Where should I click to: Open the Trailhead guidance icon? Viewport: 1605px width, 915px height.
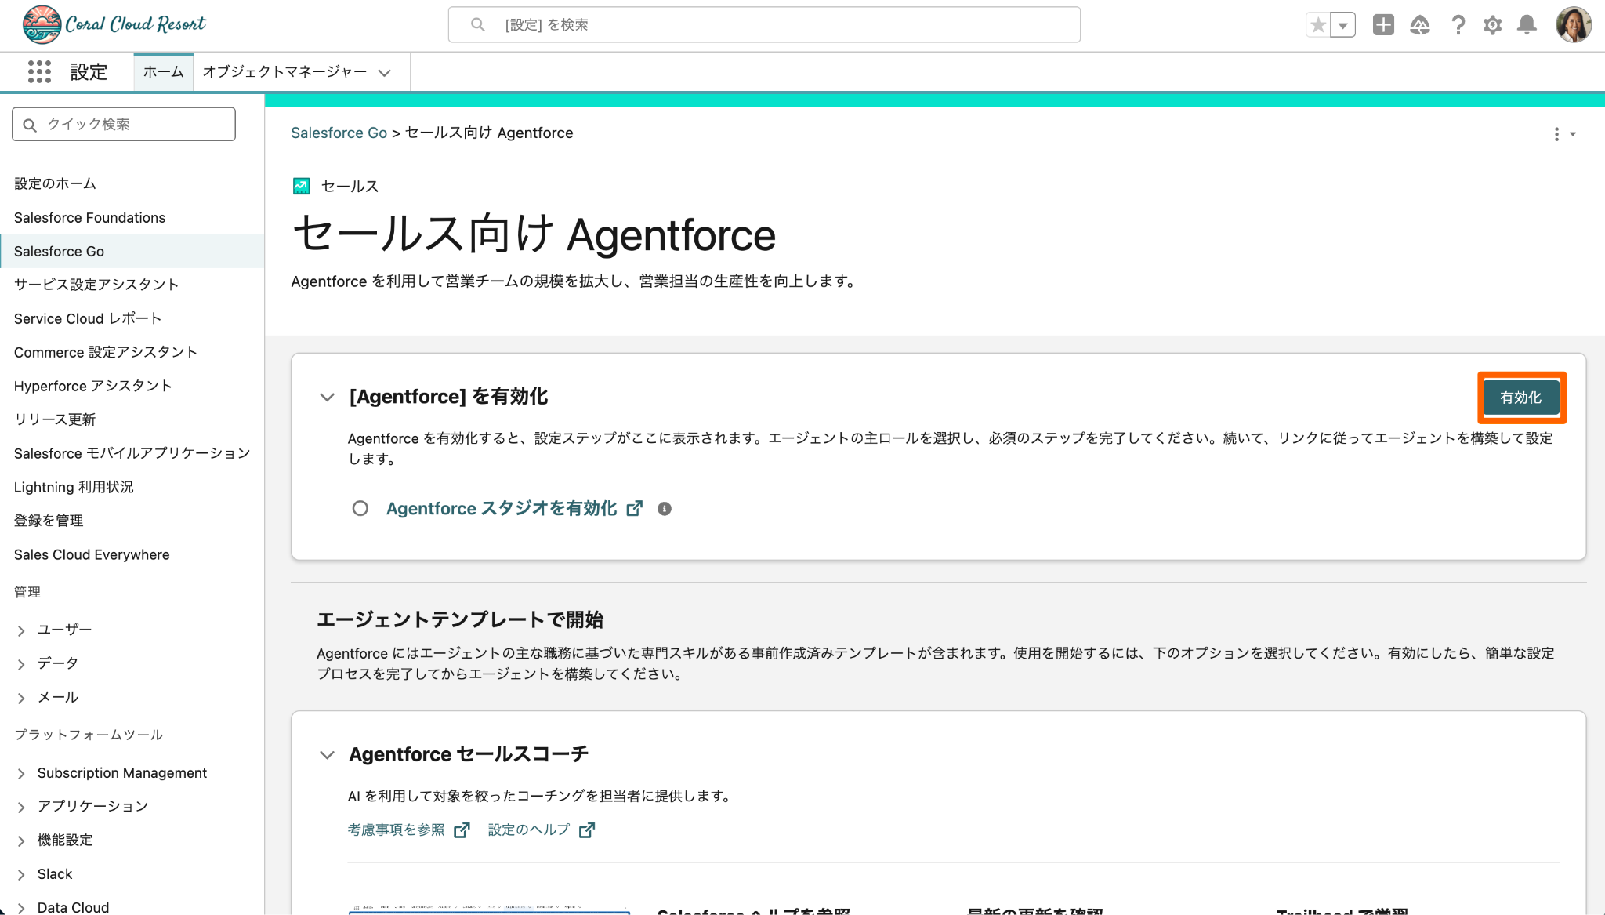point(1420,25)
